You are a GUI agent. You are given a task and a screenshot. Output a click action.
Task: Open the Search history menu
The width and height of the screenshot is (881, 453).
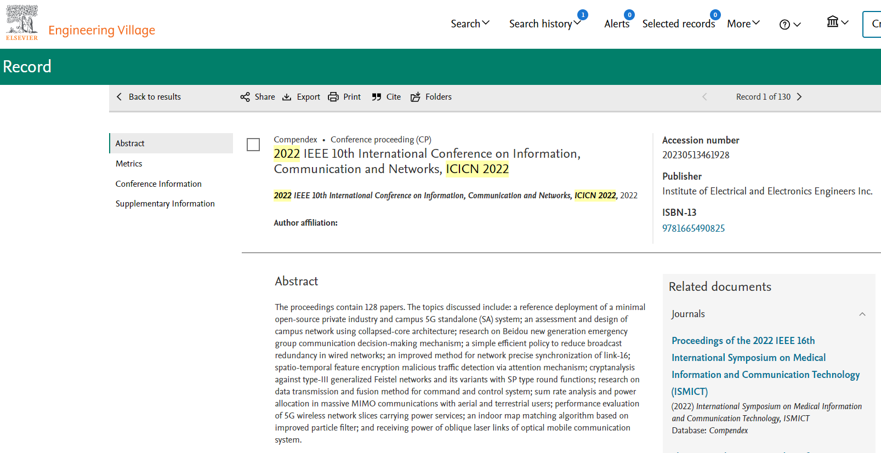pos(544,24)
